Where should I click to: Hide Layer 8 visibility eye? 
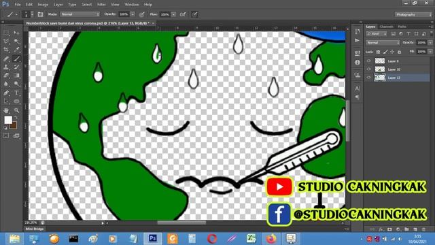coord(368,61)
